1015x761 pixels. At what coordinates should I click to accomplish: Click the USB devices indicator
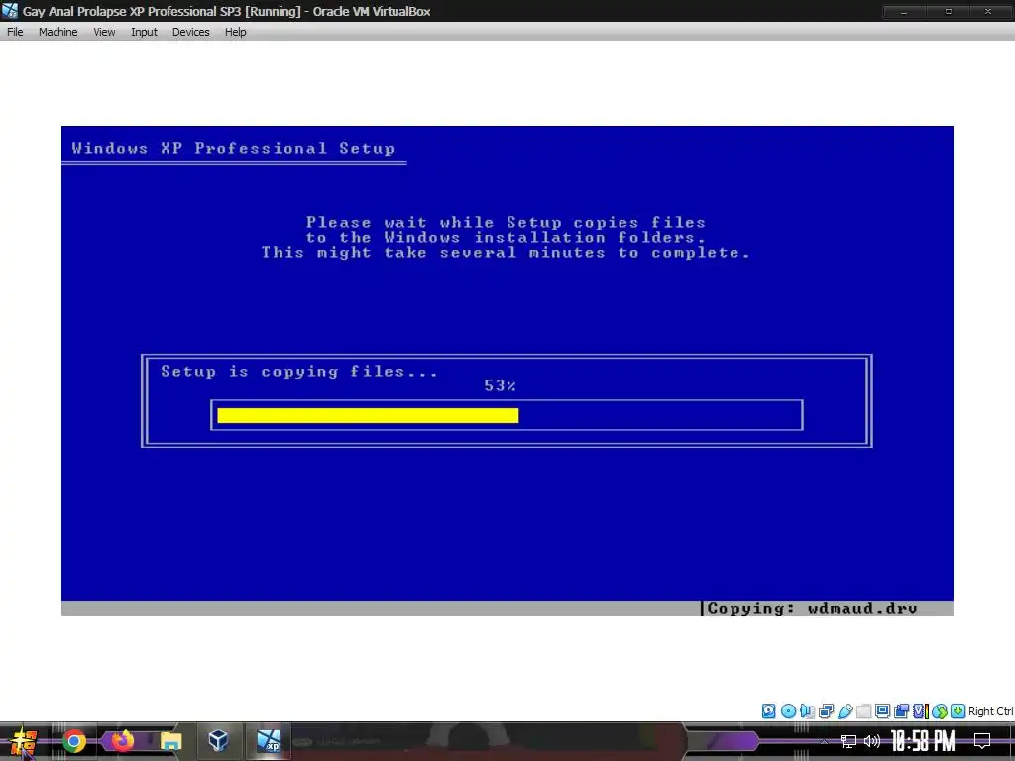tap(845, 711)
